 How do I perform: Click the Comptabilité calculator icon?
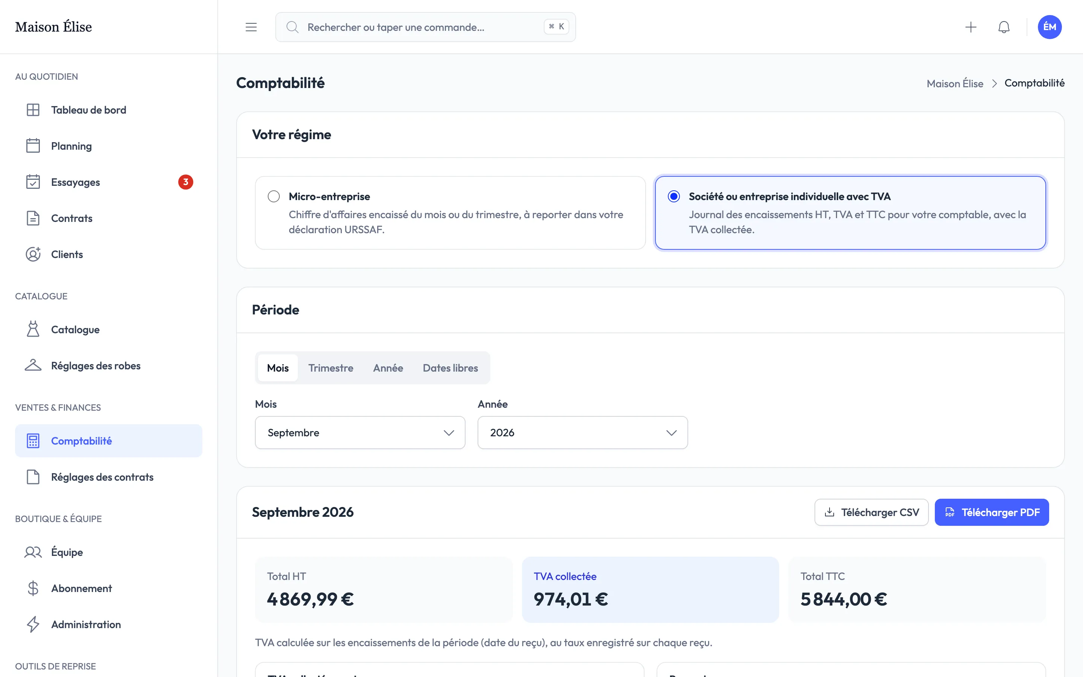[33, 440]
